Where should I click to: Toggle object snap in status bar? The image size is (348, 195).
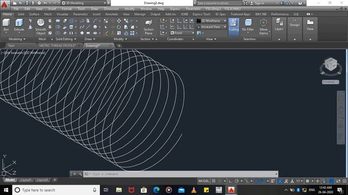tap(263, 181)
